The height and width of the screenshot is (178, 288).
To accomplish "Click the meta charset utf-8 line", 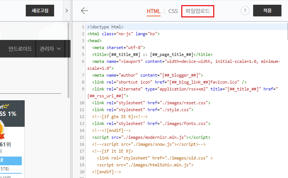I will tap(118, 48).
